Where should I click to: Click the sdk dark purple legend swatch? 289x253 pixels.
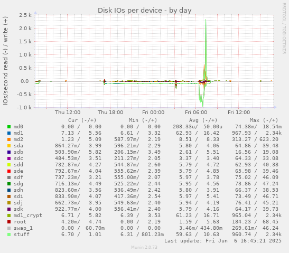pos(9,209)
